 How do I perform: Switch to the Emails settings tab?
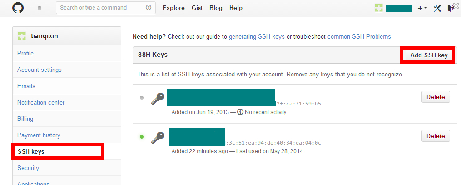tap(26, 86)
